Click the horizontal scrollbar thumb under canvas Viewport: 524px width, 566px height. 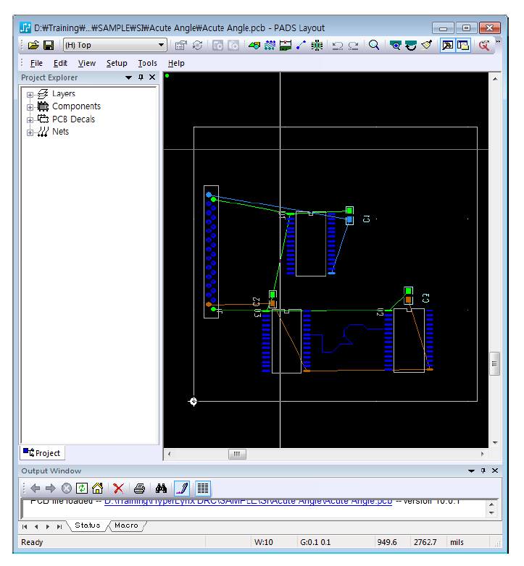[x=237, y=454]
